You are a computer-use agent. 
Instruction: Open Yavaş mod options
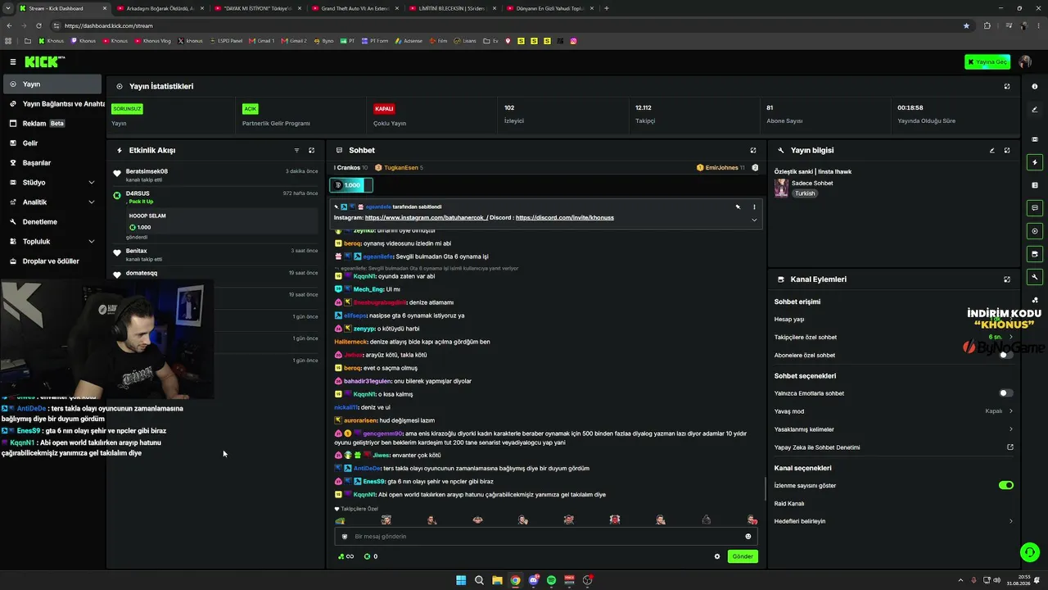point(894,411)
